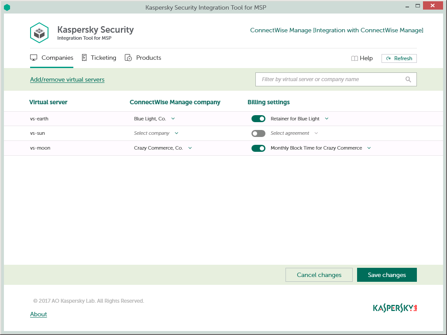This screenshot has height=335, width=447.
Task: Open the Add/remove virtual servers link
Action: click(67, 79)
